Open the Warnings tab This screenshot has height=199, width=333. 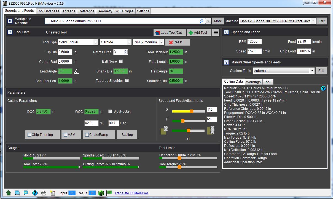253,82
